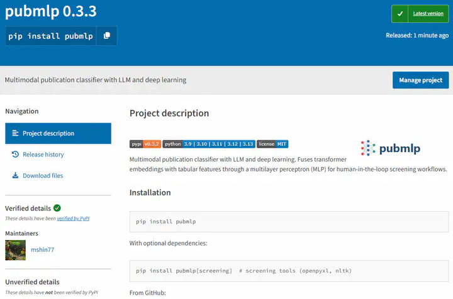Image resolution: width=453 pixels, height=299 pixels.
Task: Click the python versions badge
Action: tap(209, 144)
